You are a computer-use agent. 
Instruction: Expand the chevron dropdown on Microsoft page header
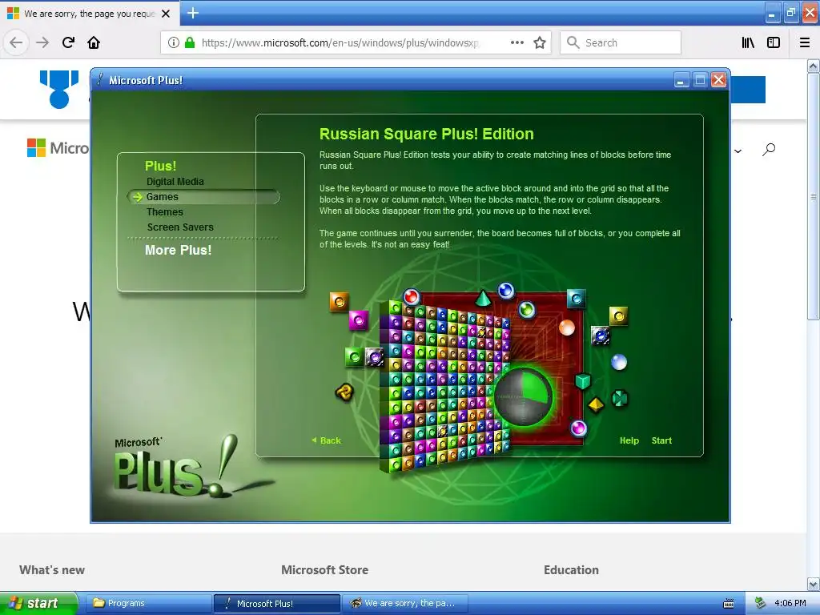[738, 151]
